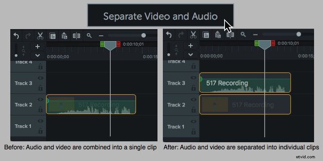Expand tracks chevron in After timeline
This screenshot has width=323, height=161.
pos(191,55)
